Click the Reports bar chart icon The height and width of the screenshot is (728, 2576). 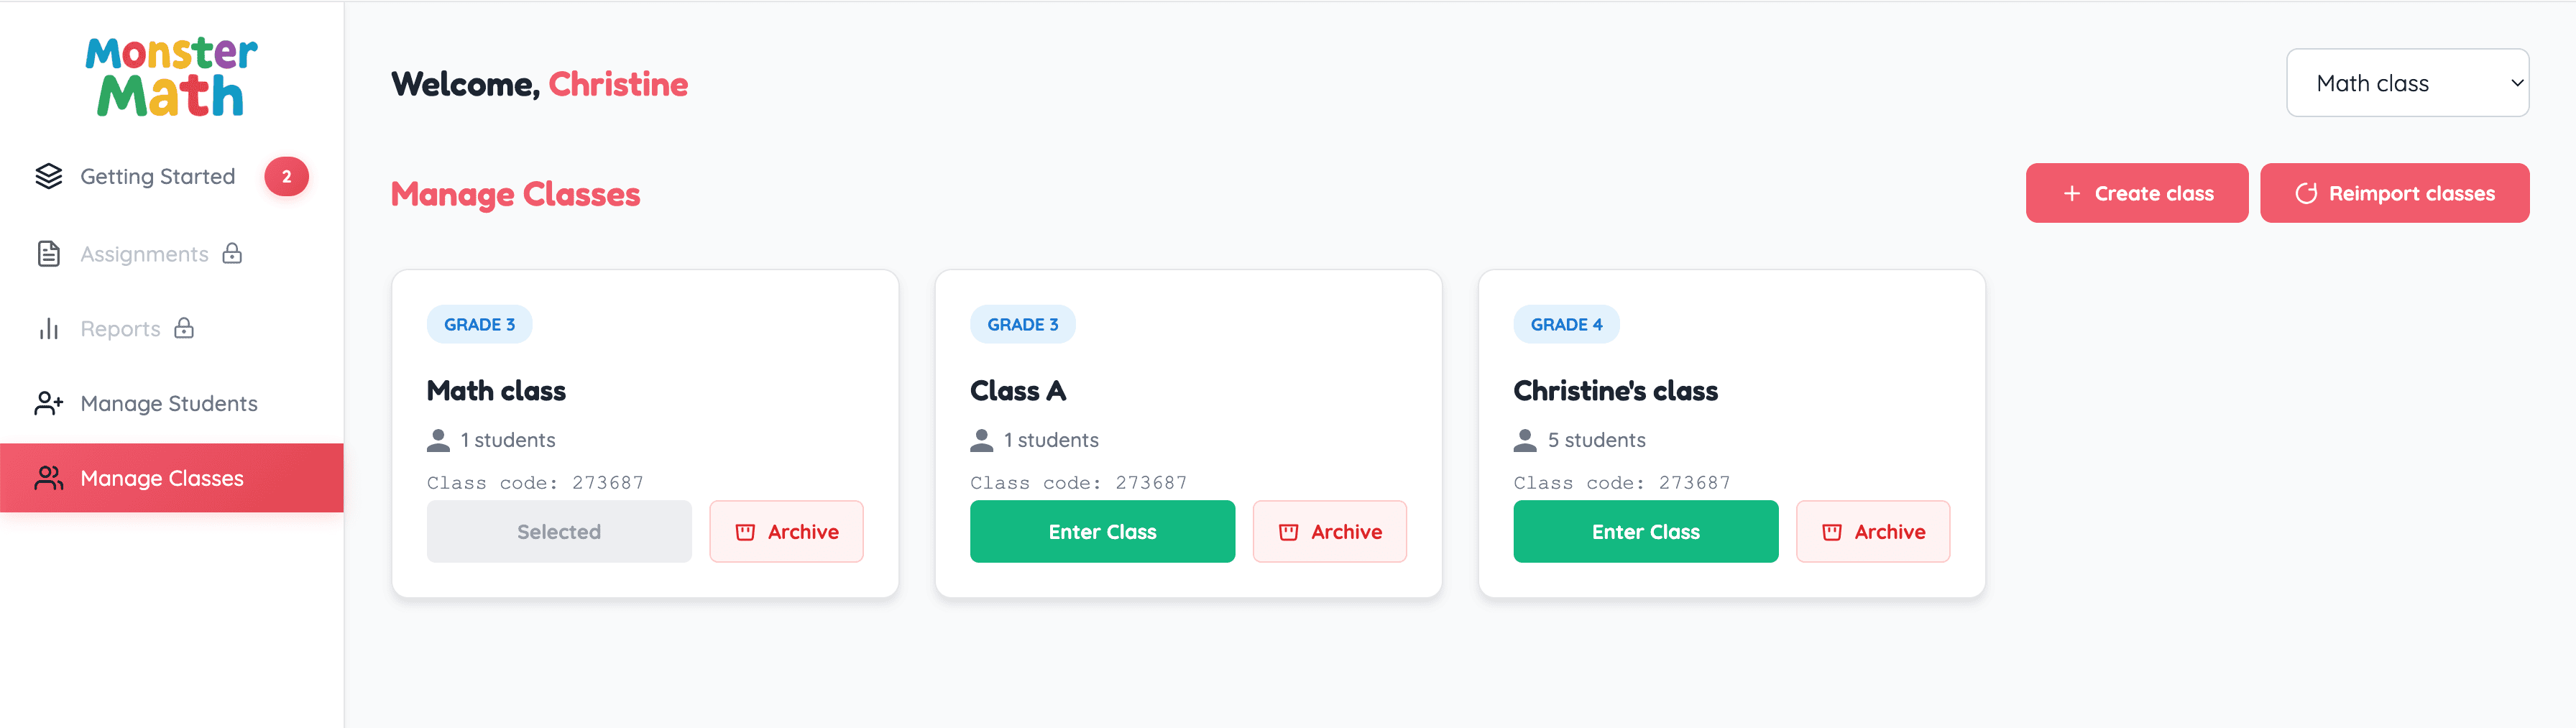49,329
